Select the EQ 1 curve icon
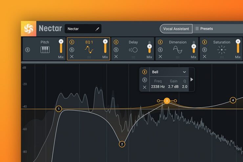 click(x=89, y=50)
